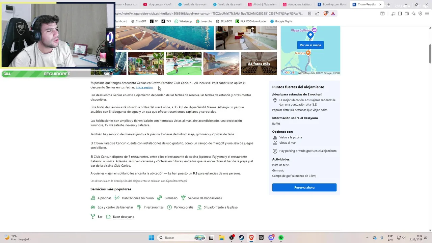Open tropical garden restaurant photo thumbnail
432x243 pixels.
[146, 63]
